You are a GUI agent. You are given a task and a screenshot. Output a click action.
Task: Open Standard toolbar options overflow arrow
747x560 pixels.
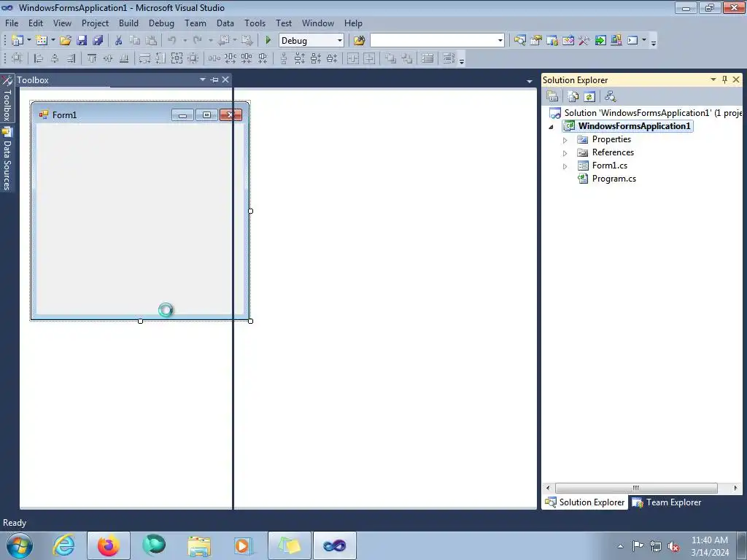(654, 42)
